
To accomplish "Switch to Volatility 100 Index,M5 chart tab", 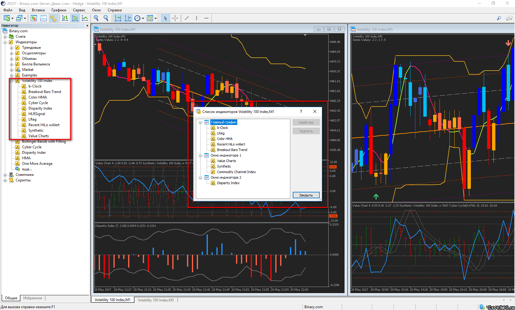I will [x=156, y=300].
